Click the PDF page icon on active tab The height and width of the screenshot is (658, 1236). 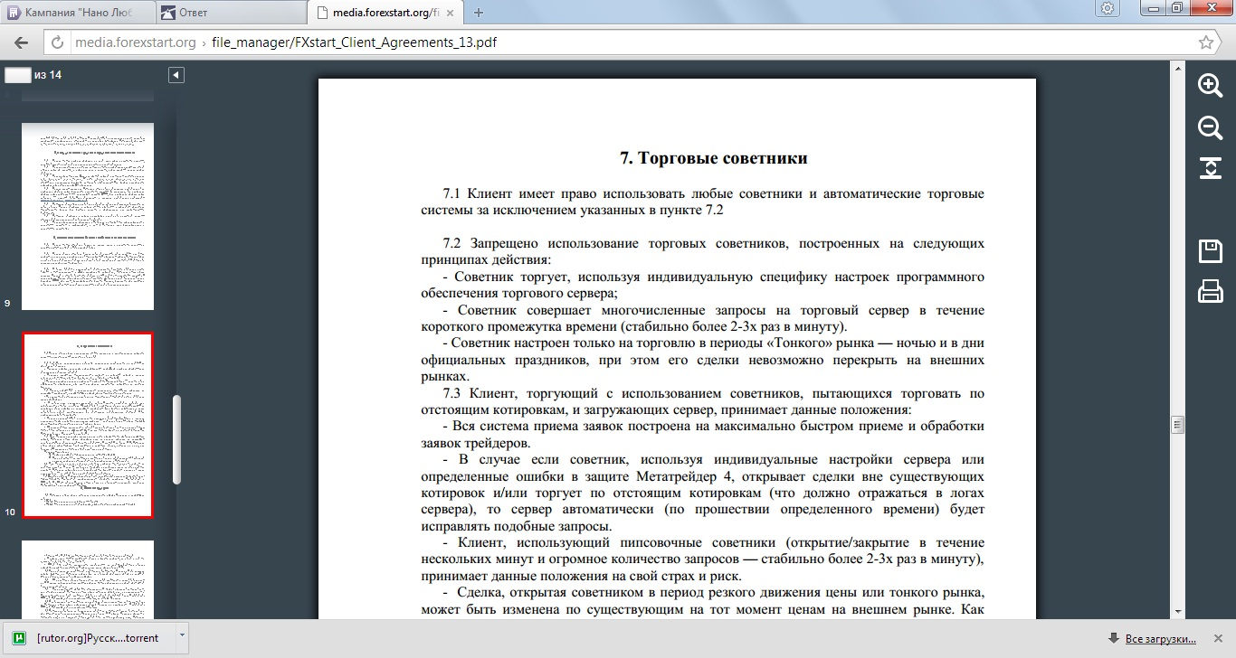tap(321, 13)
